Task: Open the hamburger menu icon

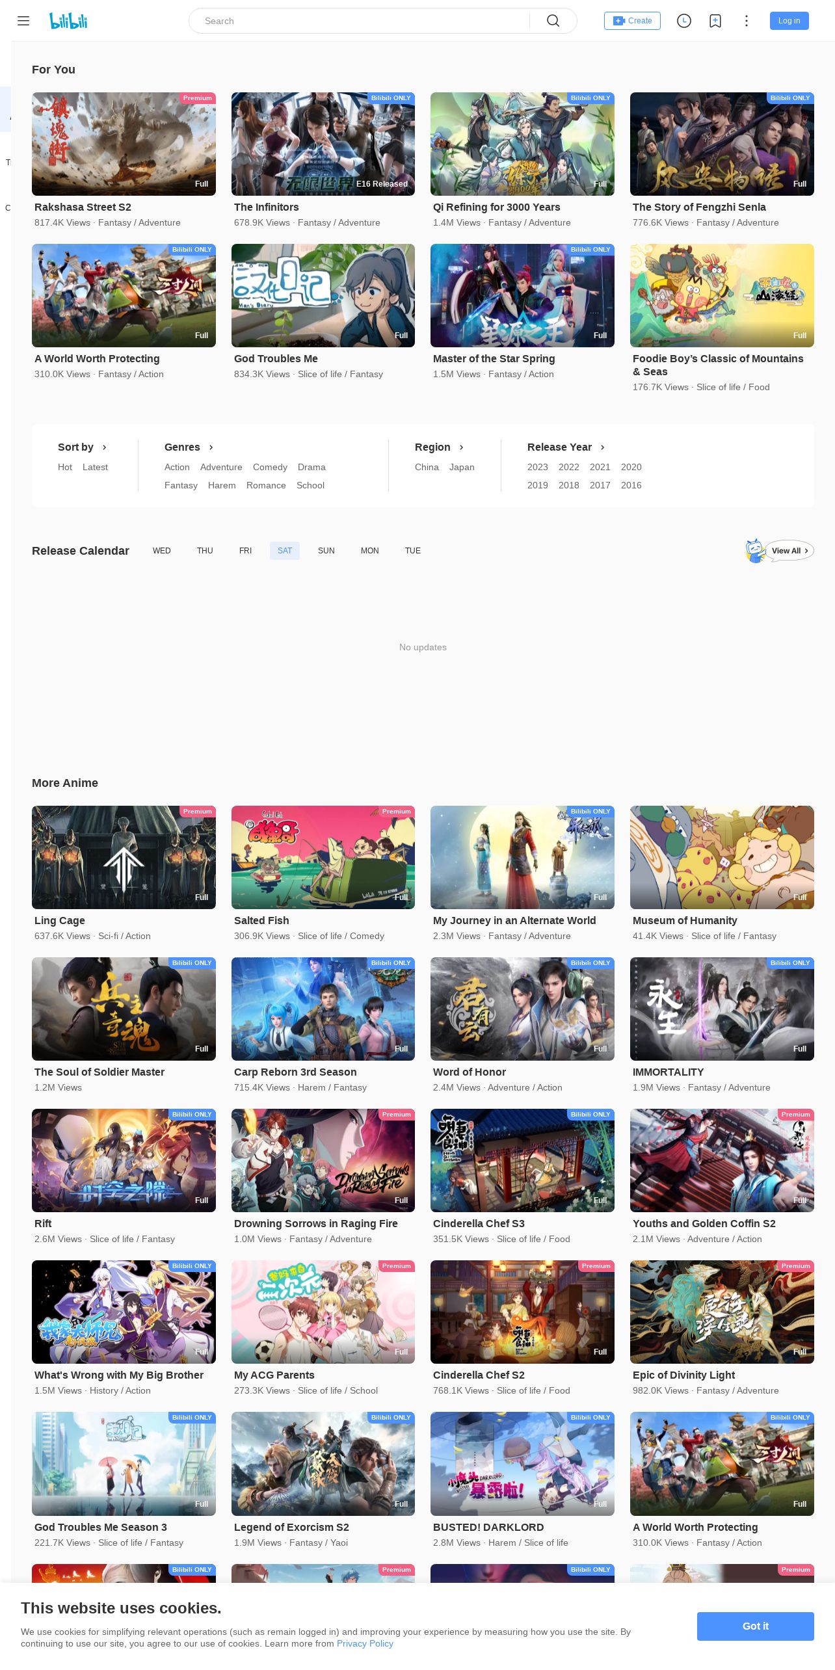Action: tap(23, 21)
